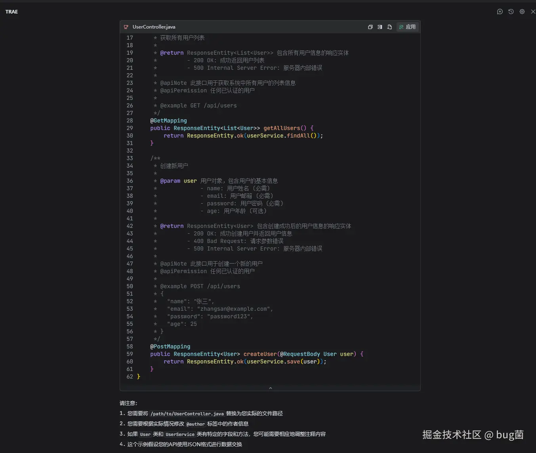Viewport: 536px width, 453px height.
Task: Click the 'User' inline code in note 3
Action: click(x=145, y=434)
